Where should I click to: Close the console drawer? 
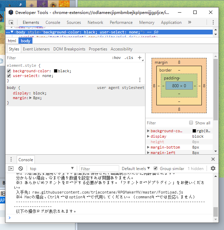coord(213,159)
